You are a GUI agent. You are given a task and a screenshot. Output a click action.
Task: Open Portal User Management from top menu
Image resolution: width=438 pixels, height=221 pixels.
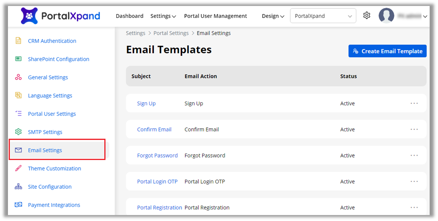tap(215, 16)
